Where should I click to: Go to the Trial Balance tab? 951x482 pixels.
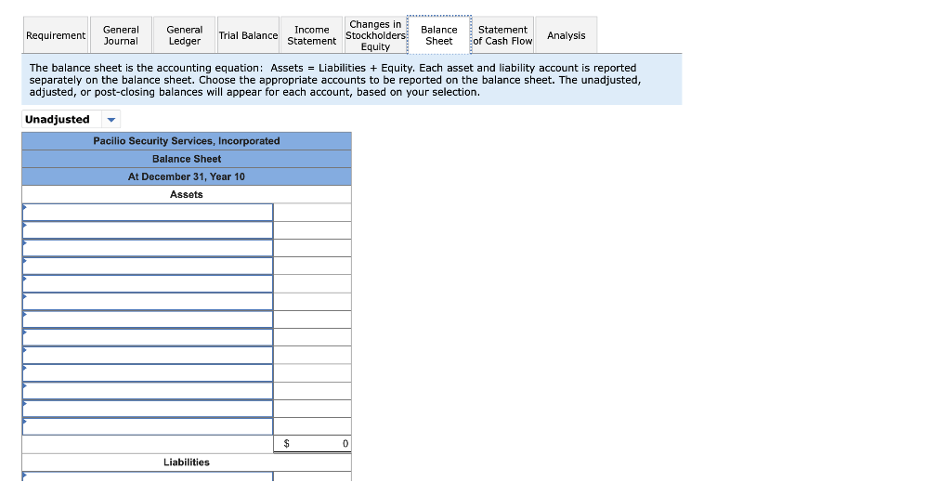[248, 35]
